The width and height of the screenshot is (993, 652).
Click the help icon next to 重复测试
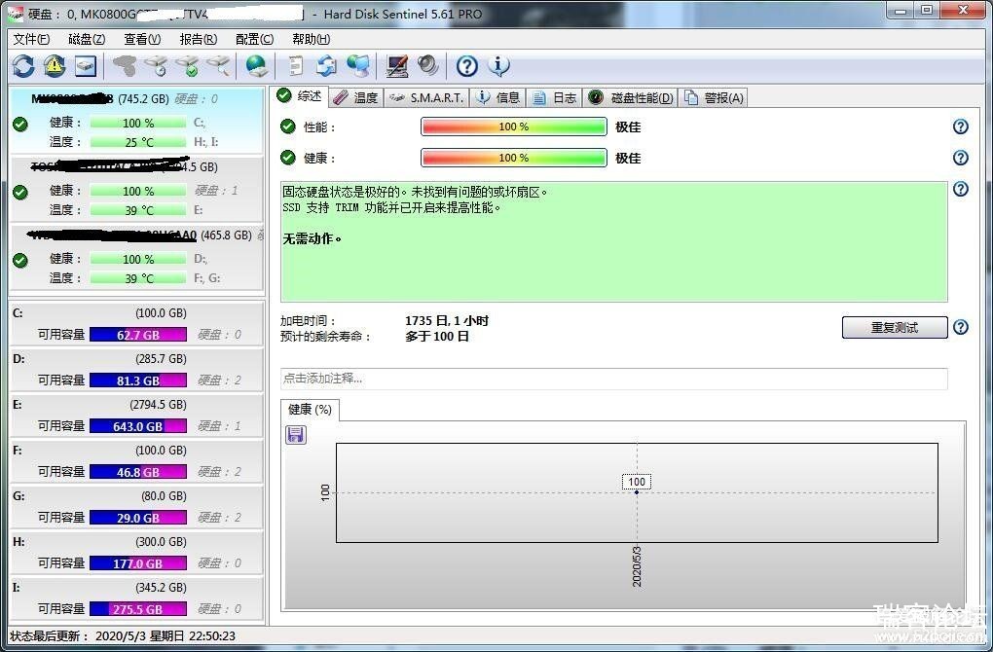point(961,327)
